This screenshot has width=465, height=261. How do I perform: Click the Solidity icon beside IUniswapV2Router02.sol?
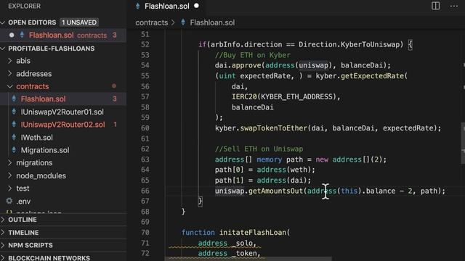tap(14, 124)
